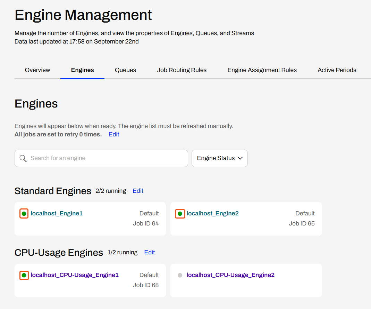Click the green status dot of localhost_Engine2
The height and width of the screenshot is (309, 371).
point(180,214)
